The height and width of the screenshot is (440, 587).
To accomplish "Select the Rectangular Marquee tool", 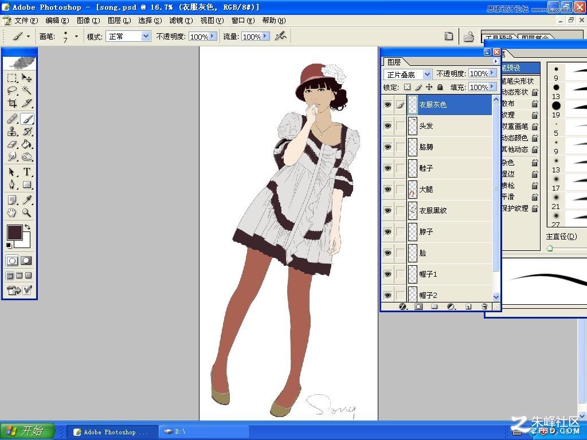I will pyautogui.click(x=12, y=78).
